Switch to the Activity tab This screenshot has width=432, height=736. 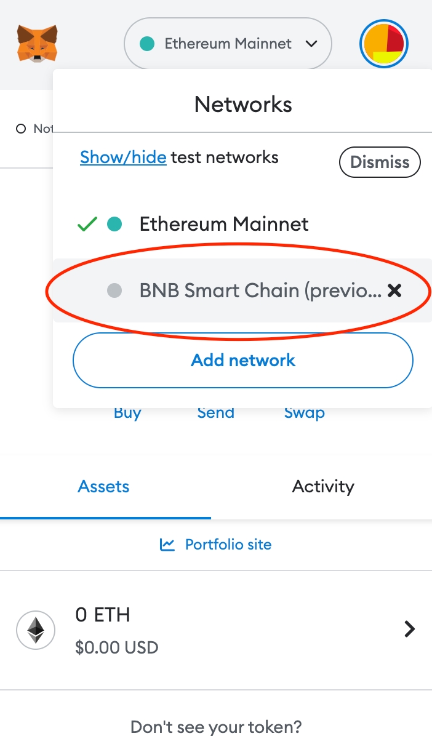[x=323, y=487]
